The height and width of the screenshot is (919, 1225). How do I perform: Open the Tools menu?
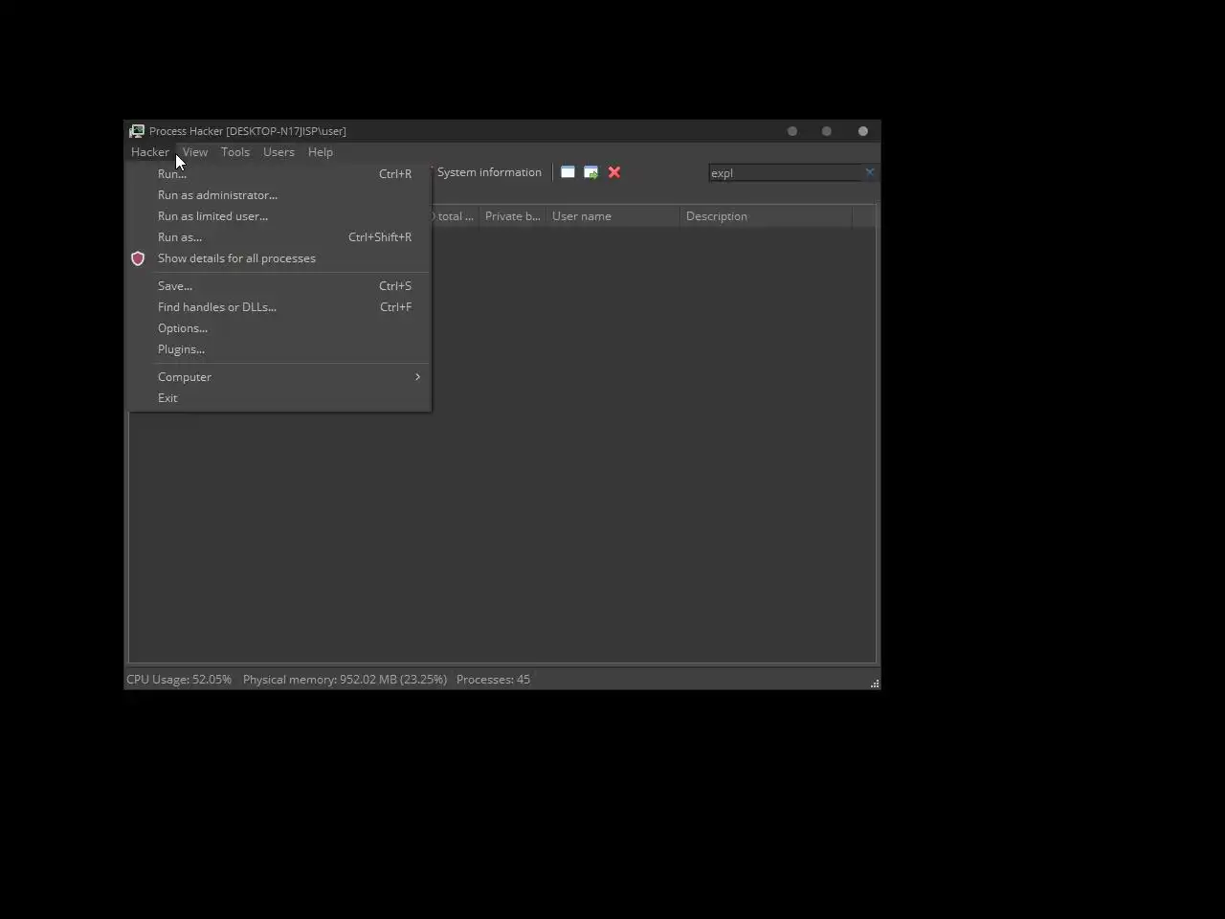click(x=235, y=152)
